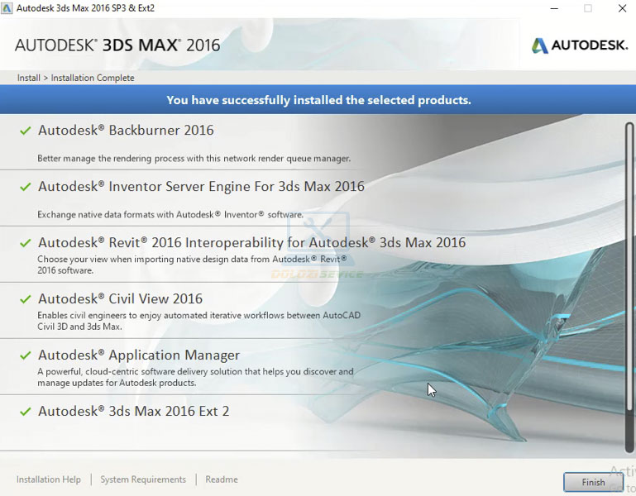Click the green checkmark beside Autodesk Backburner 2016
This screenshot has height=496, width=636.
point(25,131)
